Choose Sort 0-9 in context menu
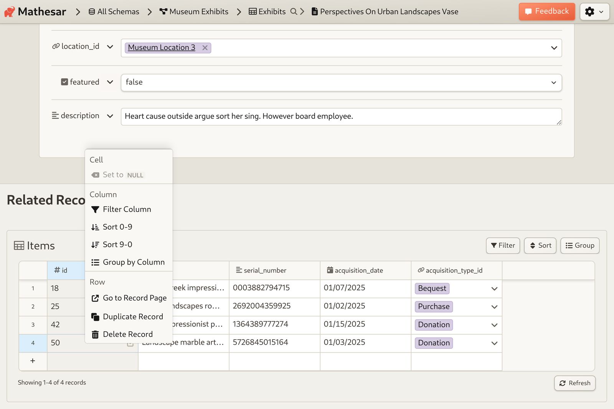 pyautogui.click(x=129, y=227)
